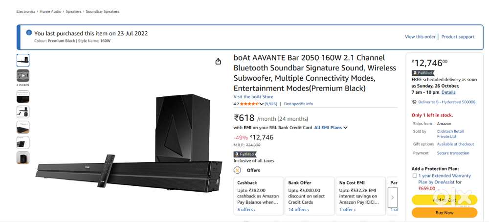This screenshot has width=489, height=222.
Task: Click View this order link
Action: coord(420,37)
